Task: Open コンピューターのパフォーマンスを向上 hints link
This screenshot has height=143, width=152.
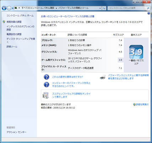Action: pyautogui.click(x=71, y=85)
